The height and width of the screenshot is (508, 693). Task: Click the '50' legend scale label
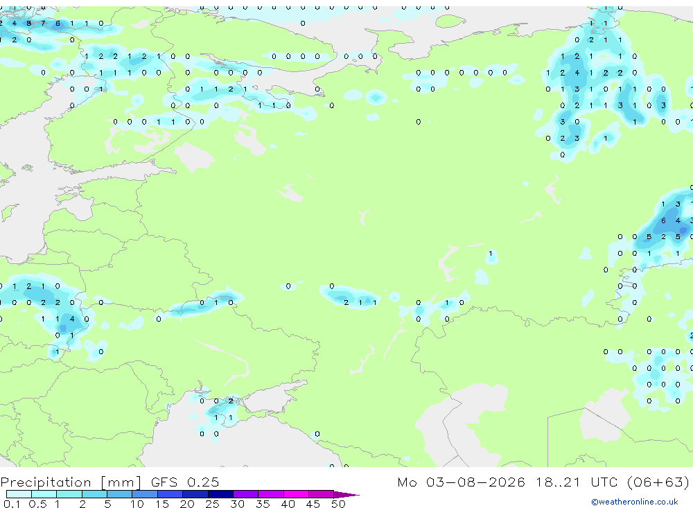(x=339, y=504)
